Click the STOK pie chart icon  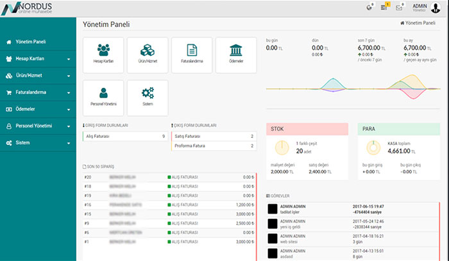click(282, 147)
